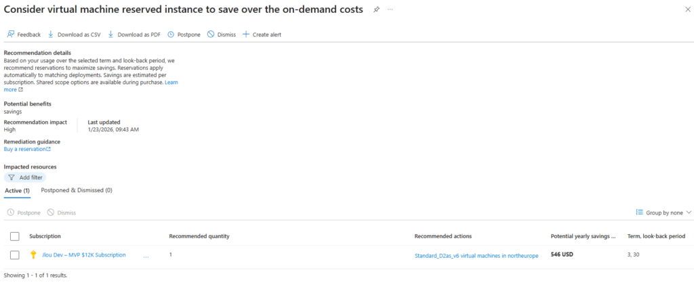Toggle the select-all checkbox in table header

coord(15,236)
